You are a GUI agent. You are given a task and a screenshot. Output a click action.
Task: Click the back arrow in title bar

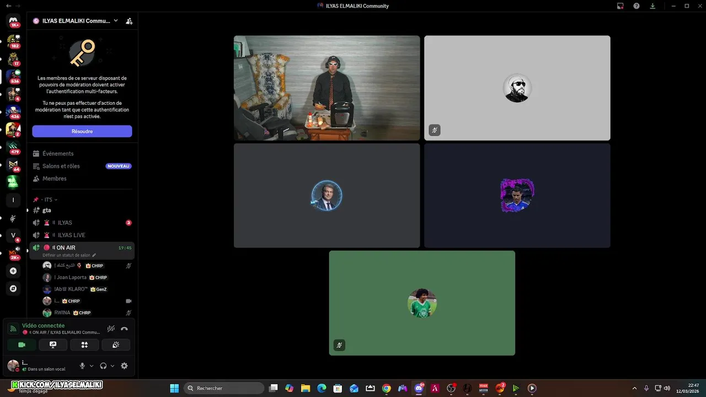coord(8,6)
